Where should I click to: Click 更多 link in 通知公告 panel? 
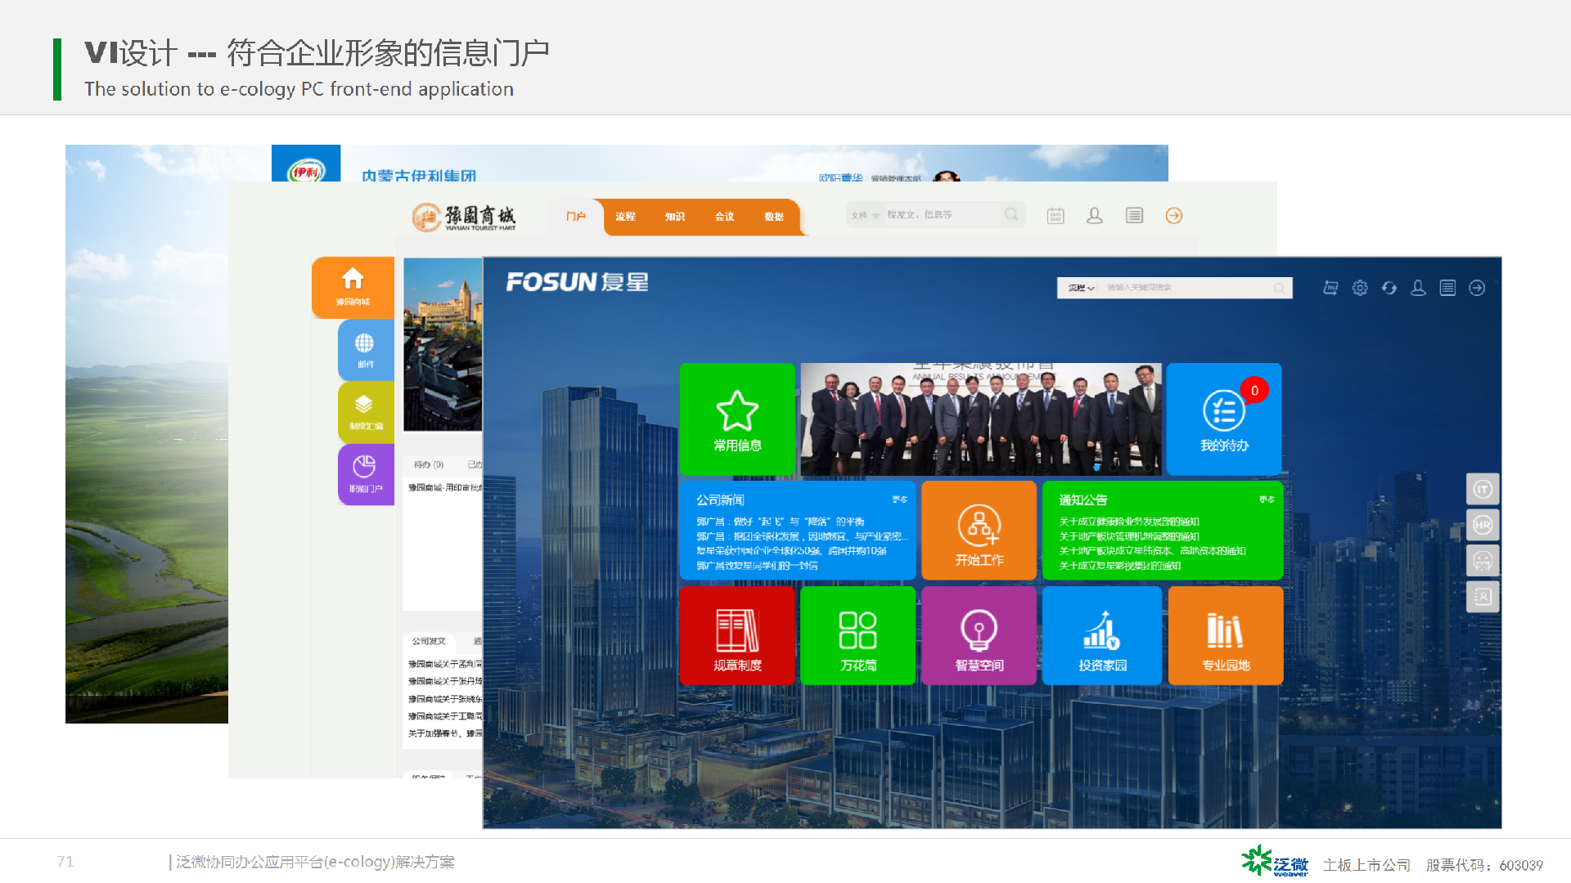click(x=1267, y=500)
